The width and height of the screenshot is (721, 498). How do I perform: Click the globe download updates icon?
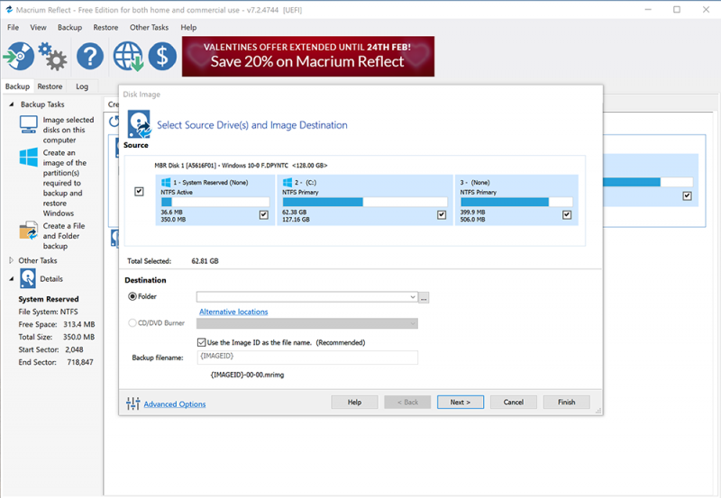pos(127,58)
